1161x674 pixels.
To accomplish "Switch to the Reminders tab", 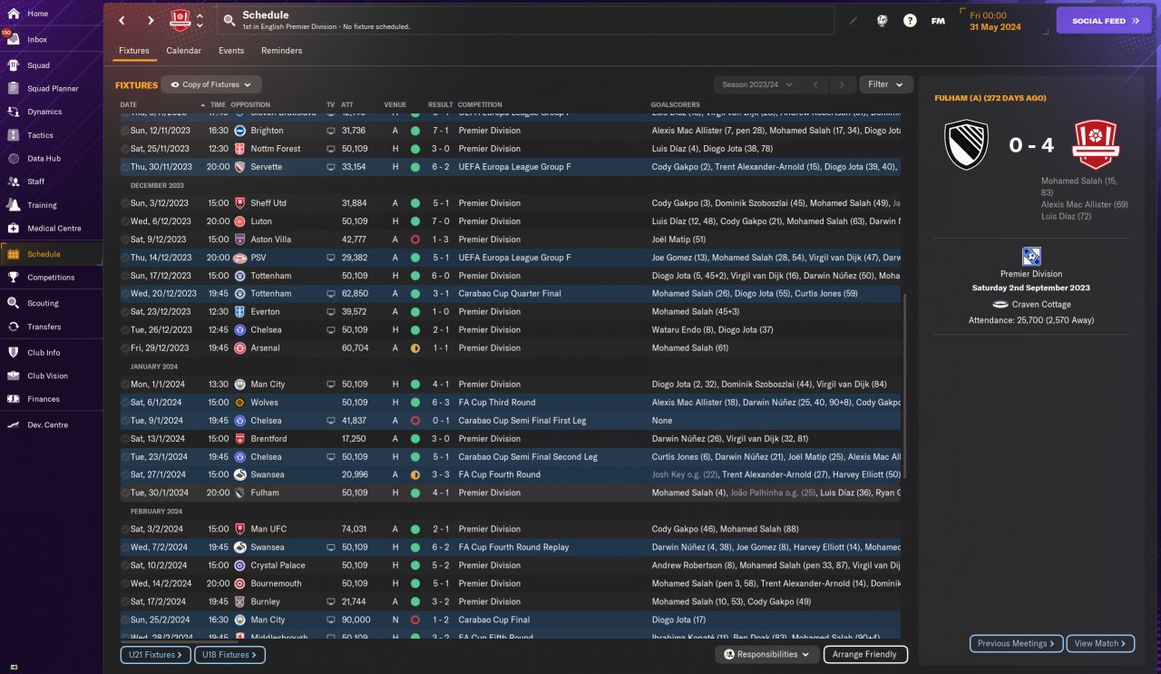I will (282, 51).
